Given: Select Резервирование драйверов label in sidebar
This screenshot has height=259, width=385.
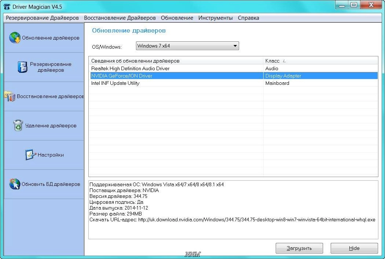Looking at the screenshot, I should coord(51,67).
